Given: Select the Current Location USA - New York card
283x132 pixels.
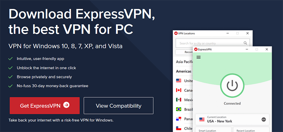Looking at the screenshot, I should [232, 119].
